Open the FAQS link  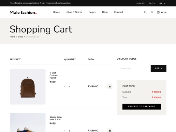pyautogui.click(x=152, y=3)
